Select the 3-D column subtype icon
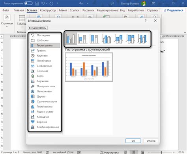 click(x=142, y=39)
